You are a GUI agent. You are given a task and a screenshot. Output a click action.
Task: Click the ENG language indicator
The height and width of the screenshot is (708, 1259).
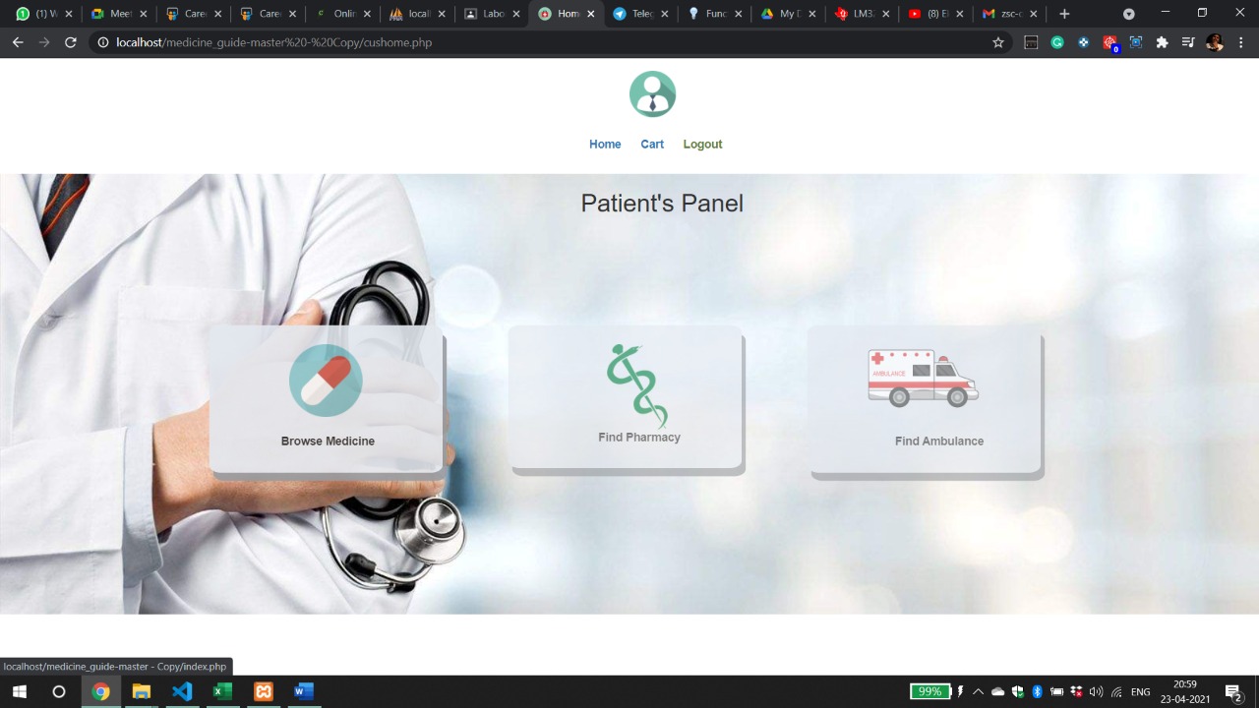coord(1141,692)
